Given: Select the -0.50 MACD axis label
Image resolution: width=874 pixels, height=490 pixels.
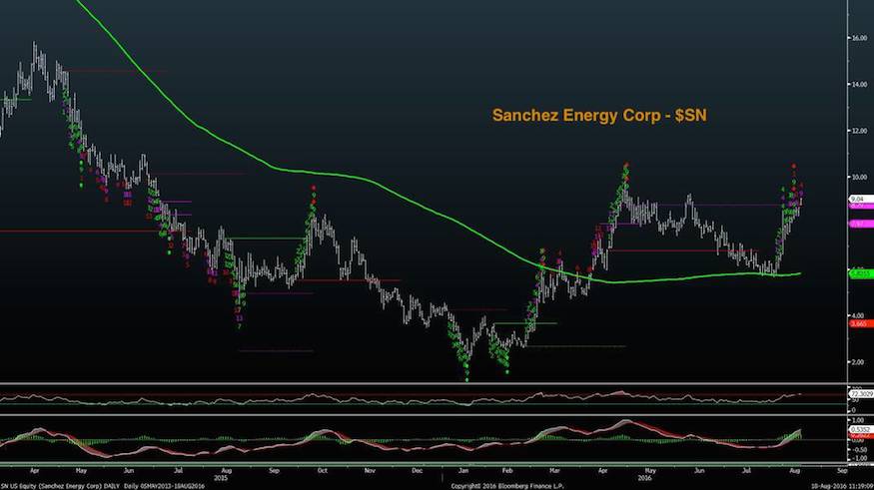Looking at the screenshot, I should (858, 449).
